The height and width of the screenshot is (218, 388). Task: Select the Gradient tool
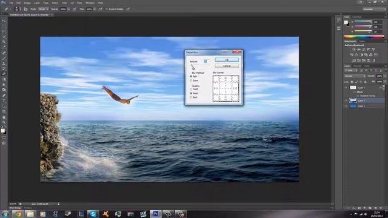pos(4,79)
